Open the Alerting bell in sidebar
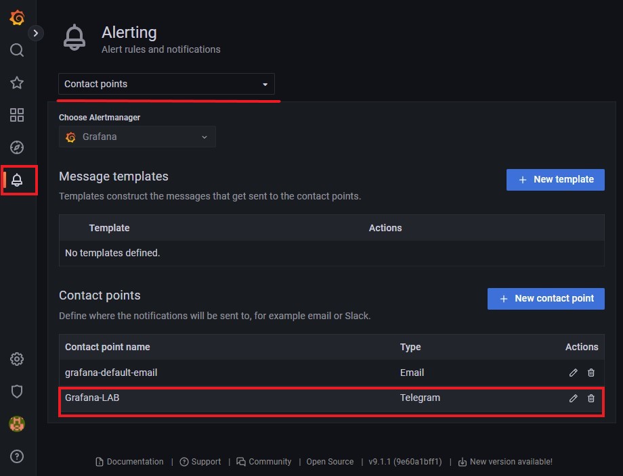Viewport: 623px width, 476px height. pos(17,180)
